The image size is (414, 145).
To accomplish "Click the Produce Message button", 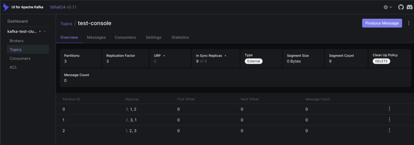I will tap(382, 23).
